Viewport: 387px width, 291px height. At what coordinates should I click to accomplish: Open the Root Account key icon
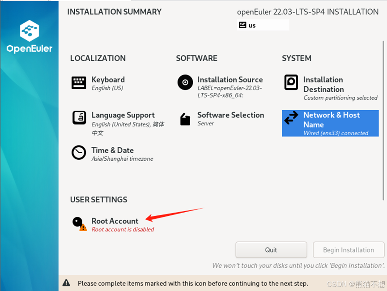(79, 224)
